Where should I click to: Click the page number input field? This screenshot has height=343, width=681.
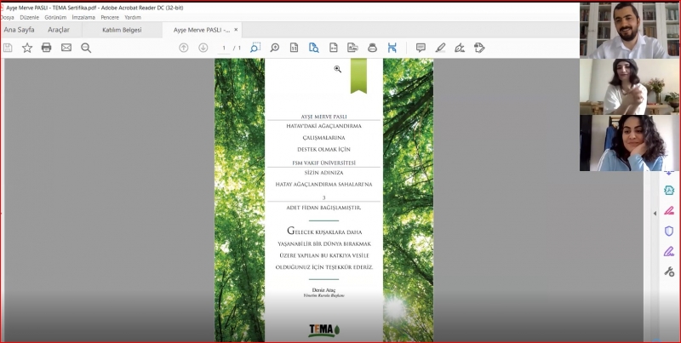(x=224, y=48)
